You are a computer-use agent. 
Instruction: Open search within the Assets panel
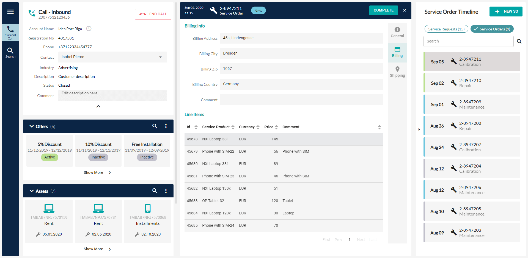pos(155,191)
